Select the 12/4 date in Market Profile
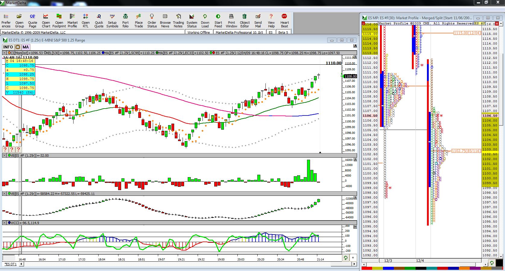This screenshot has width=505, height=271. click(420, 260)
